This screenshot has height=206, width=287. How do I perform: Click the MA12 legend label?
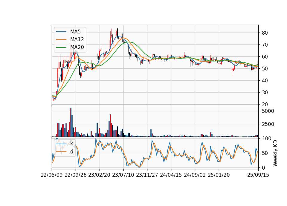coord(77,39)
